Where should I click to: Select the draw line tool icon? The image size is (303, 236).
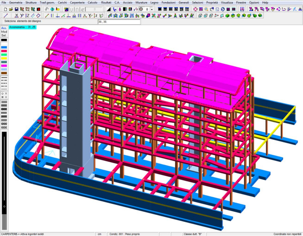pyautogui.click(x=6, y=16)
